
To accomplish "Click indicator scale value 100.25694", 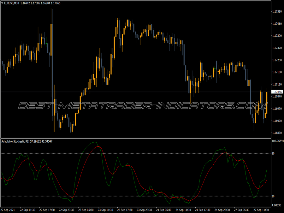I will (x=278, y=141).
